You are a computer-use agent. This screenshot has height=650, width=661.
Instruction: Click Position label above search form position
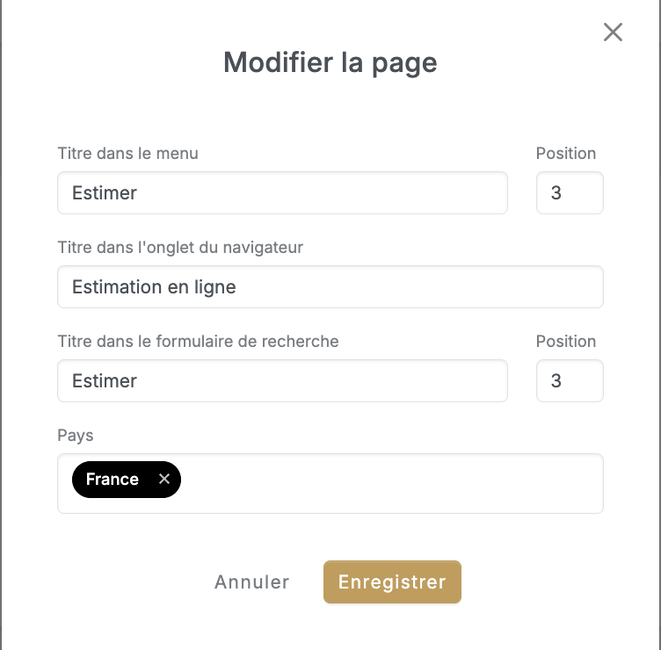pos(566,342)
